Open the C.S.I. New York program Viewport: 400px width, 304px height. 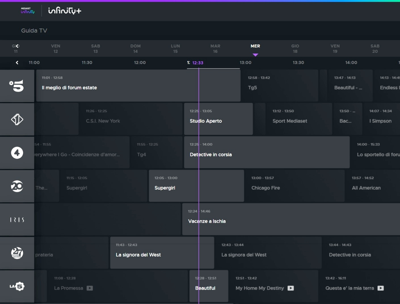pos(131,119)
